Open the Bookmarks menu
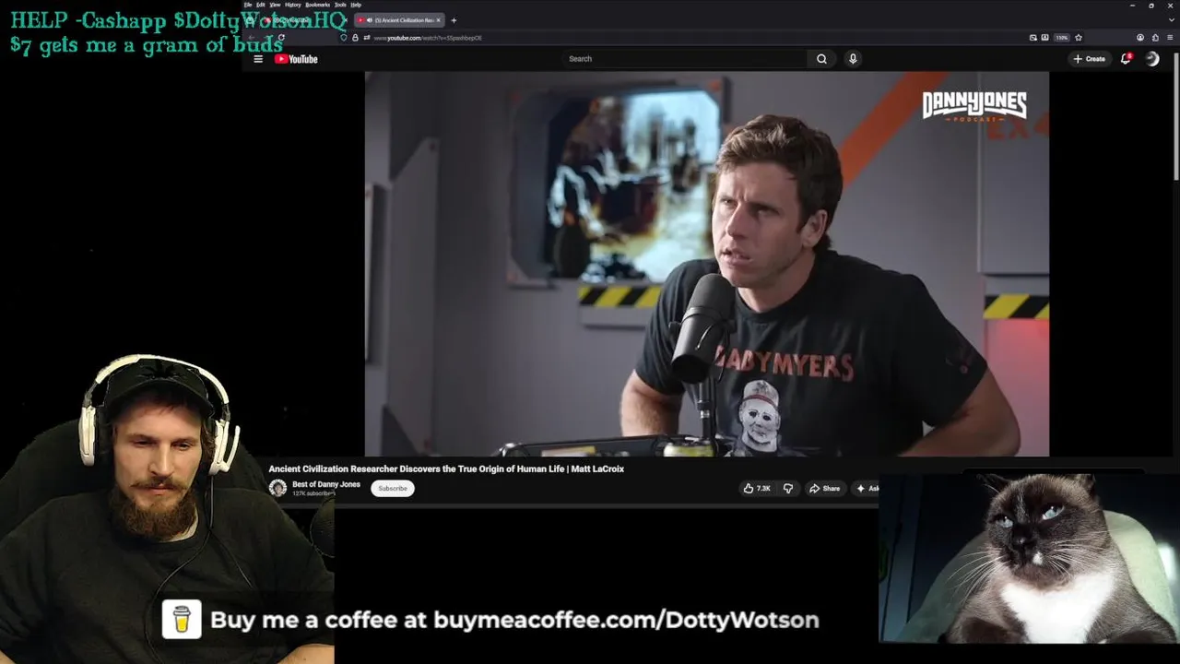The height and width of the screenshot is (664, 1180). pyautogui.click(x=317, y=5)
